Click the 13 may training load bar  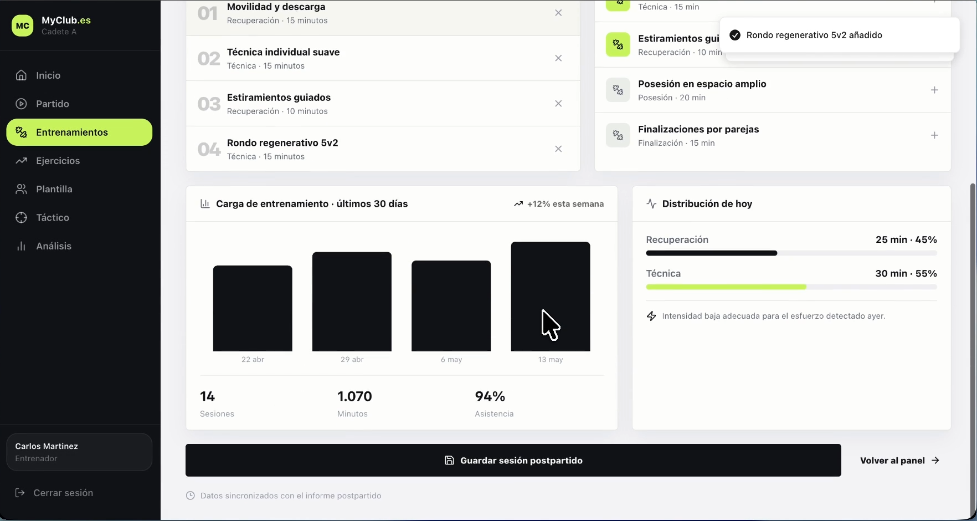coord(551,297)
